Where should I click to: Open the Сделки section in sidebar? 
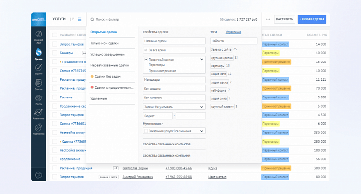tap(39, 53)
